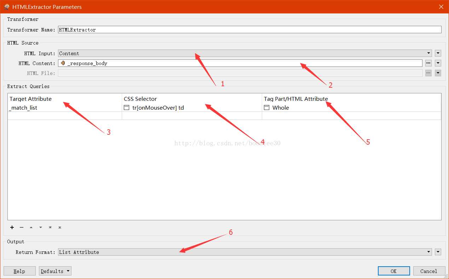Click the add row plus icon

(x=12, y=227)
